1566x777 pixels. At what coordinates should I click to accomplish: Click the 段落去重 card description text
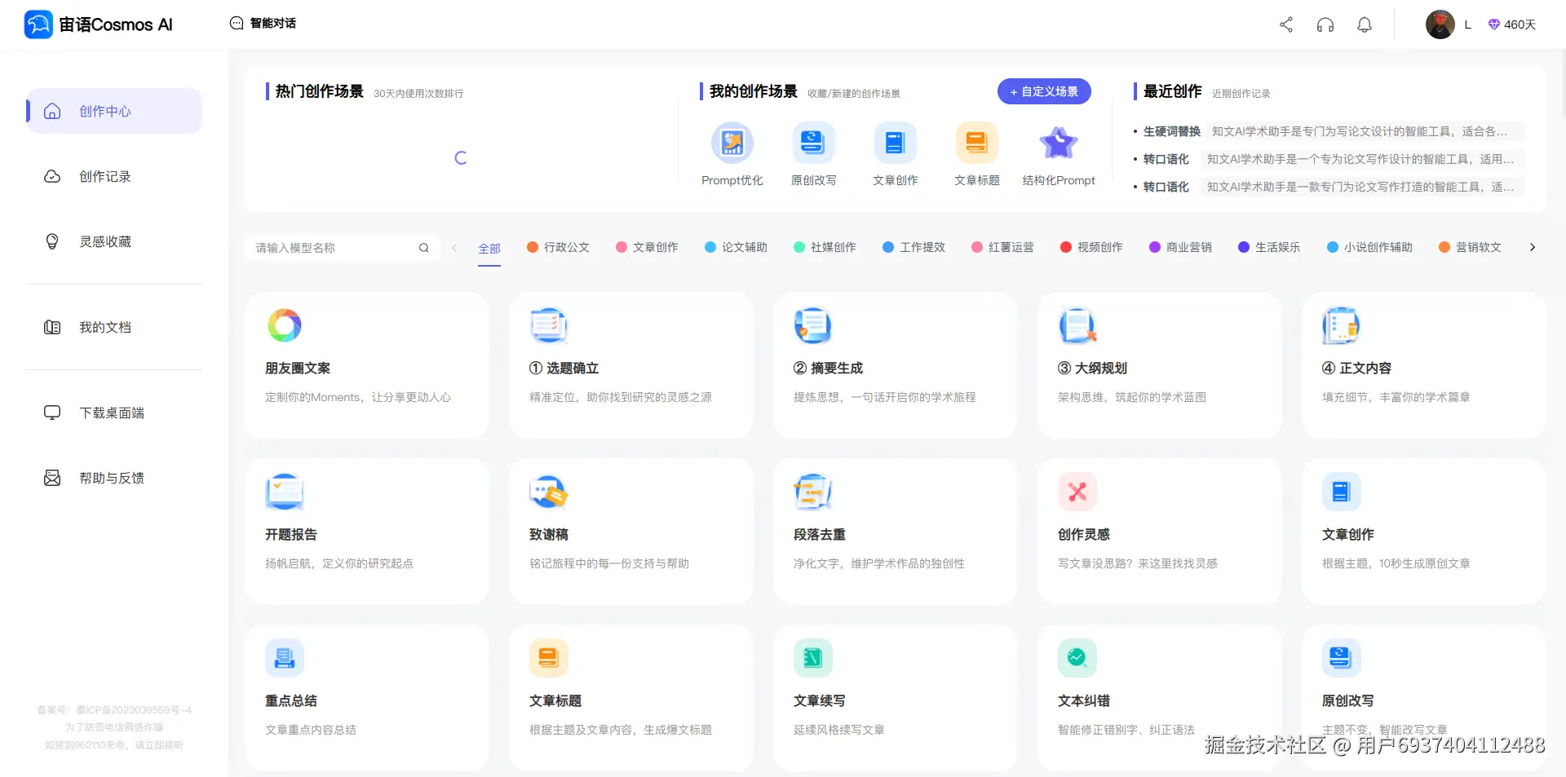(879, 563)
